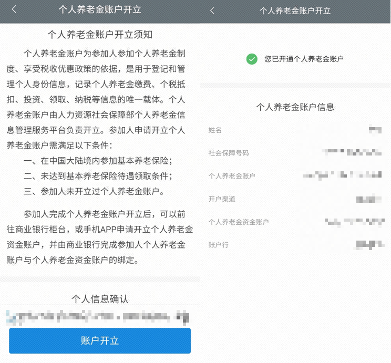Select the 账户行 row label
Viewport: 391px width, 363px height.
coord(218,245)
